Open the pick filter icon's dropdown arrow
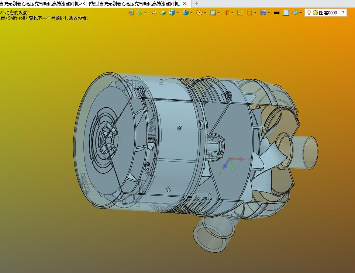This screenshot has width=355, height=273. 145,13
